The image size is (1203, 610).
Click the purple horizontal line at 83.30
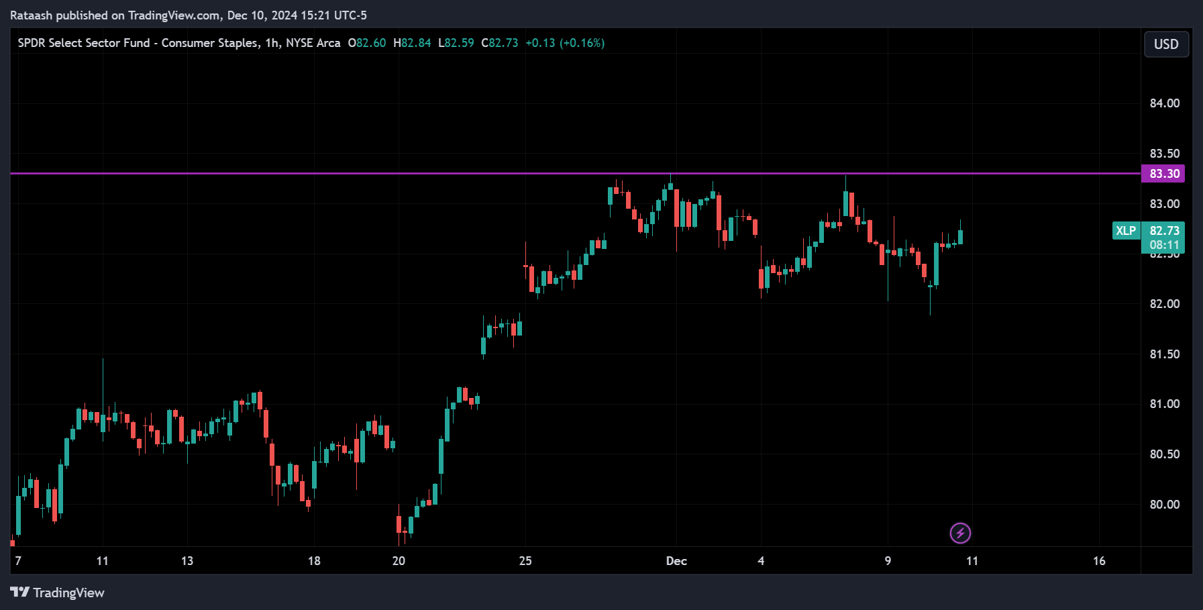point(575,174)
